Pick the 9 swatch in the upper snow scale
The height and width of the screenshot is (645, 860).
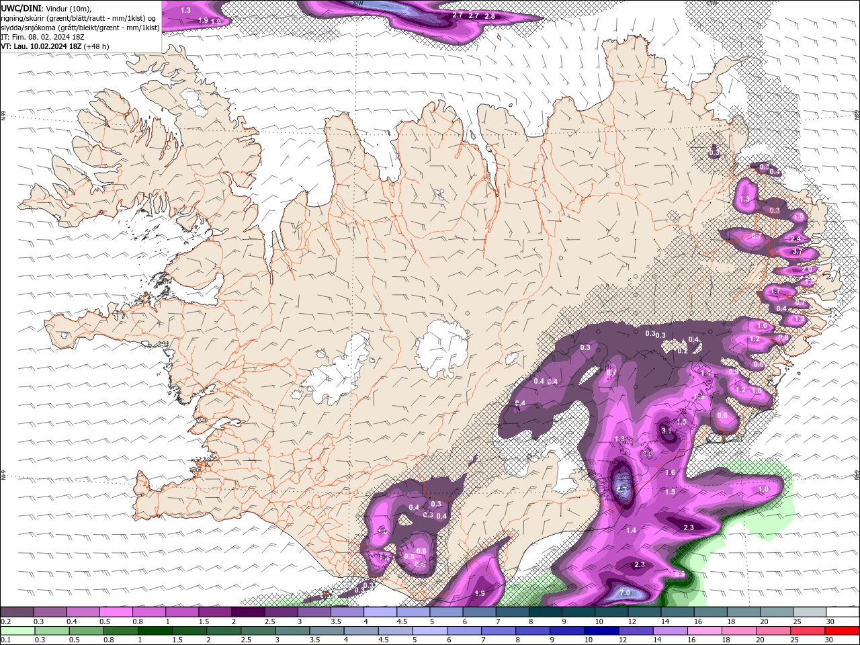(578, 612)
